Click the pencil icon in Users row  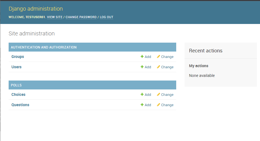click(158, 67)
